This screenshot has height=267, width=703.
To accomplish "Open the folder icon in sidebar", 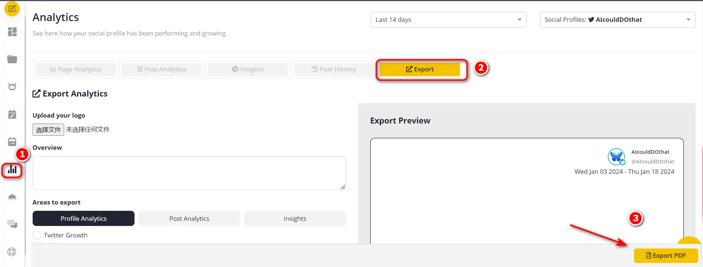I will 12,59.
